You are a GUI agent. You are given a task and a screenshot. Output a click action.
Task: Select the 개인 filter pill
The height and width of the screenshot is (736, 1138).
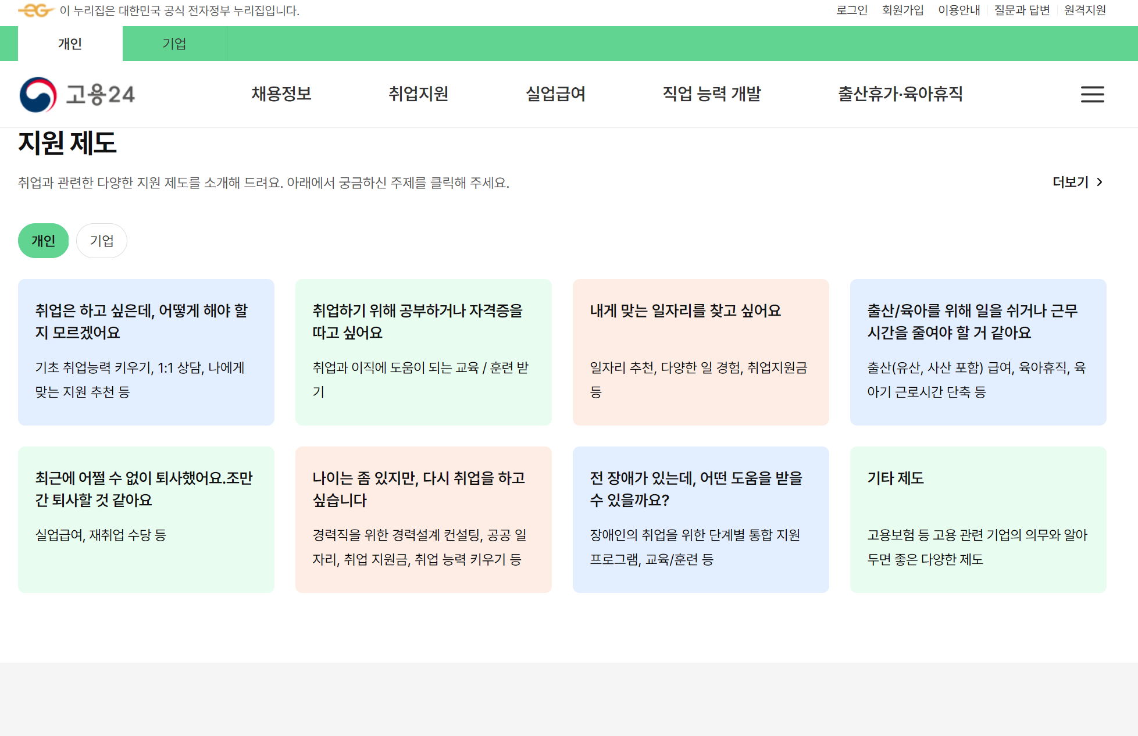pyautogui.click(x=43, y=241)
